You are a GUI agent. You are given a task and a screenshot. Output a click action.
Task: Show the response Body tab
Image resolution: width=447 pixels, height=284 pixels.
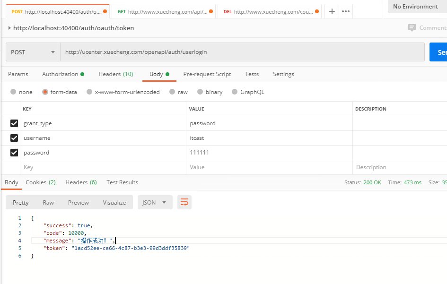click(x=11, y=182)
